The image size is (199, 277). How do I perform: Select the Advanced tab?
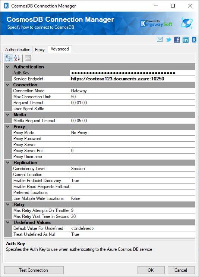[60, 49]
